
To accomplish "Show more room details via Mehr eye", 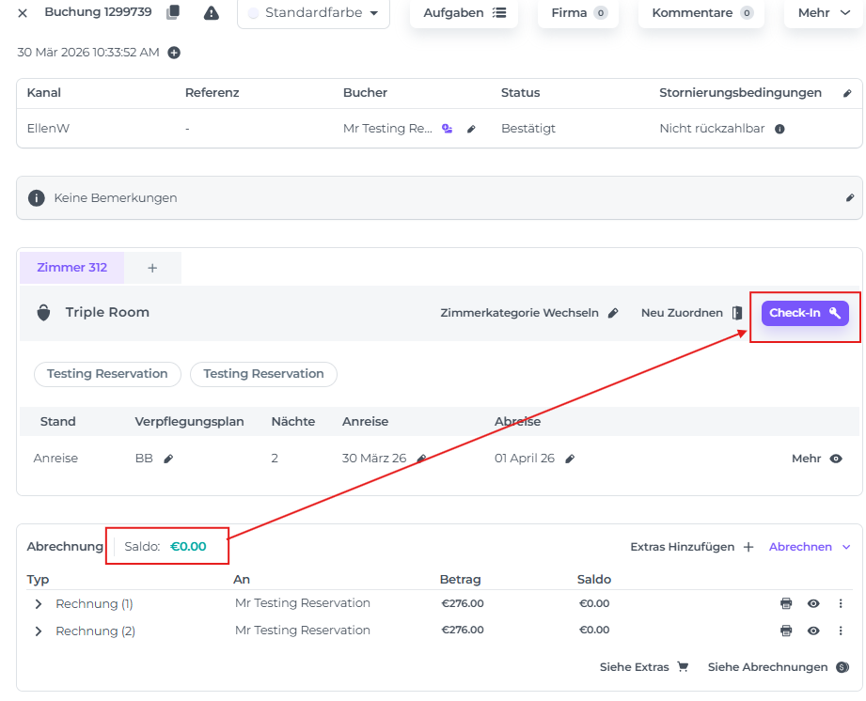I will coord(836,459).
